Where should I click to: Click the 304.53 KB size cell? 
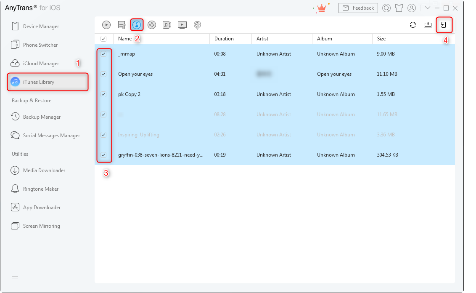coord(388,155)
